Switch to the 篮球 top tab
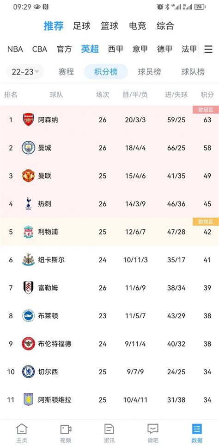This screenshot has width=219, height=448. (x=109, y=26)
